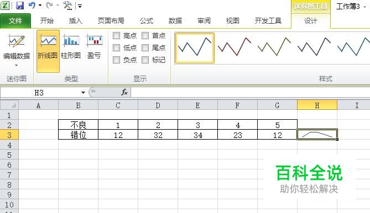
Task: Open the redo history dropdown arrow
Action: pos(58,6)
